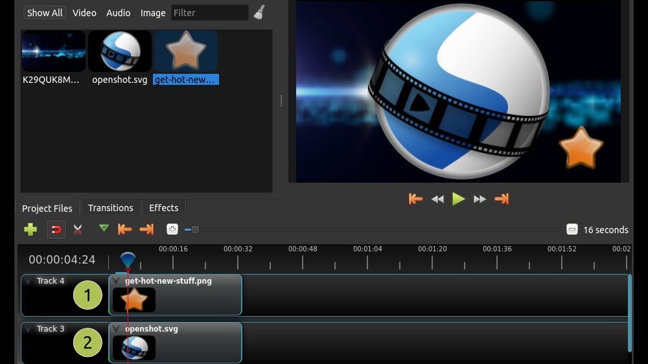This screenshot has height=364, width=648.
Task: Click the 16 seconds zoom label
Action: click(605, 230)
